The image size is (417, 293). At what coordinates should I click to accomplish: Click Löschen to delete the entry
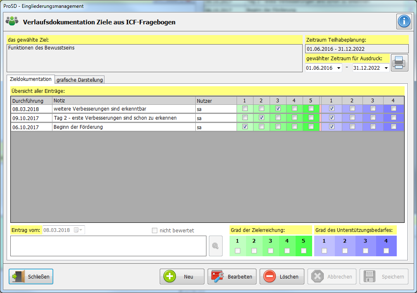(x=282, y=276)
